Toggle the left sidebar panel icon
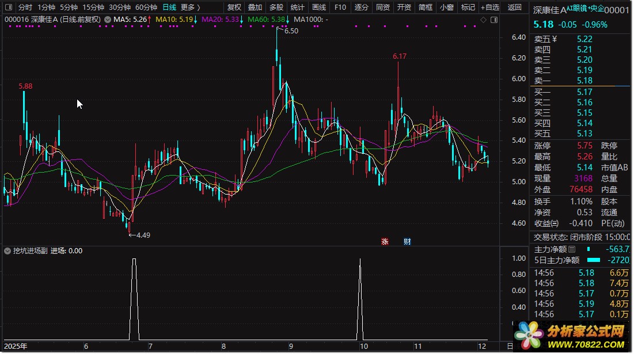The height and width of the screenshot is (354, 634). pyautogui.click(x=8, y=7)
